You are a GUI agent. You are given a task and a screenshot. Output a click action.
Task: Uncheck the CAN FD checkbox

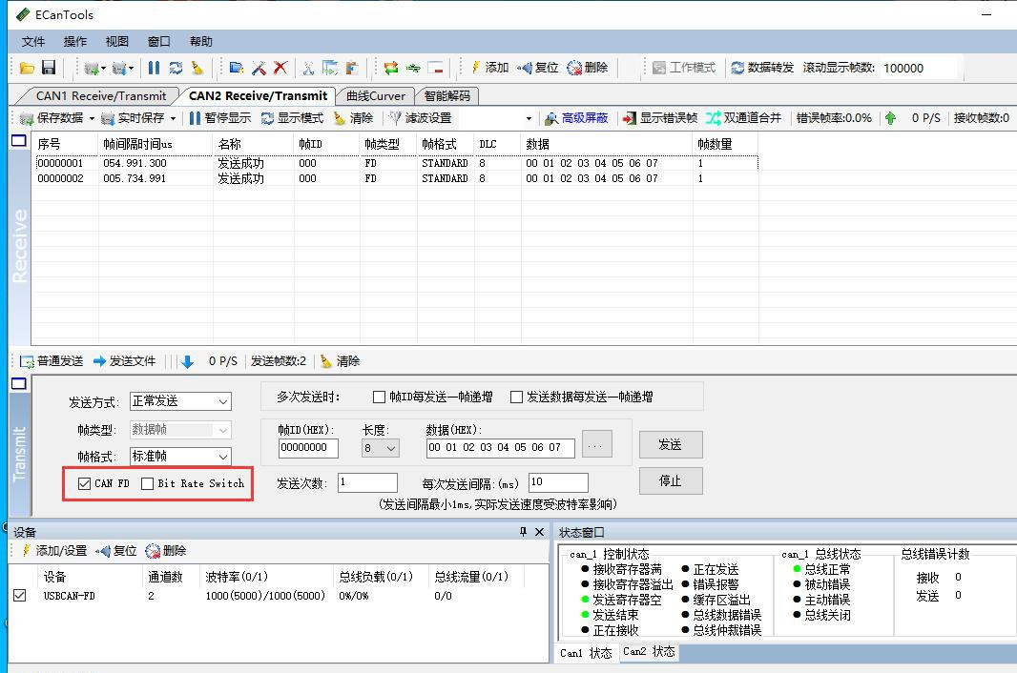pyautogui.click(x=85, y=483)
